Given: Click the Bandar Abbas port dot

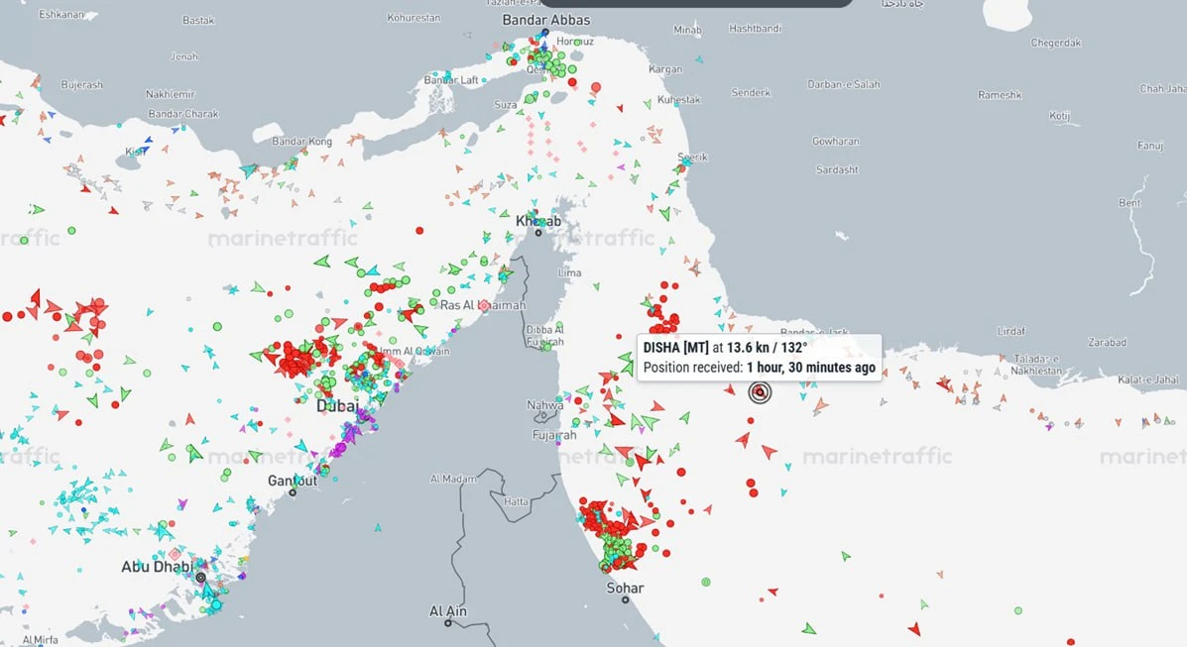Looking at the screenshot, I should (545, 33).
